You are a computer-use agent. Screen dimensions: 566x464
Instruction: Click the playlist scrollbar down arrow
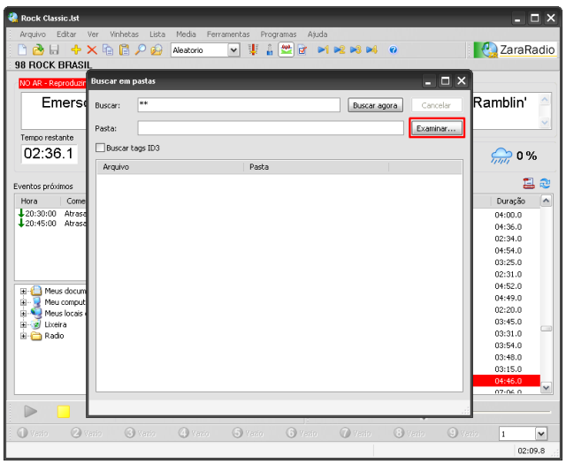[x=546, y=387]
